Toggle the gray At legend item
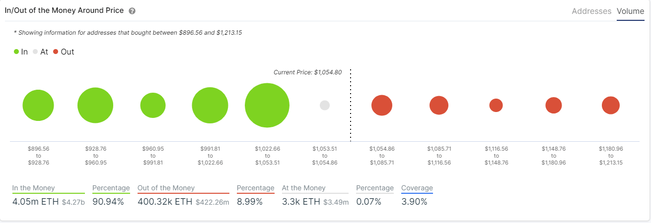Image resolution: width=651 pixels, height=223 pixels. (40, 52)
